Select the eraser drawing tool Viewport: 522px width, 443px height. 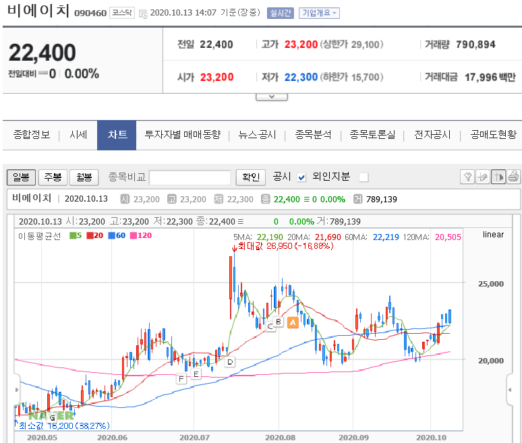click(483, 177)
